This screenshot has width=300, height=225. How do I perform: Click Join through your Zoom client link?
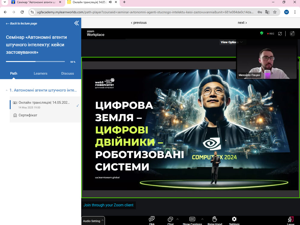(x=108, y=205)
